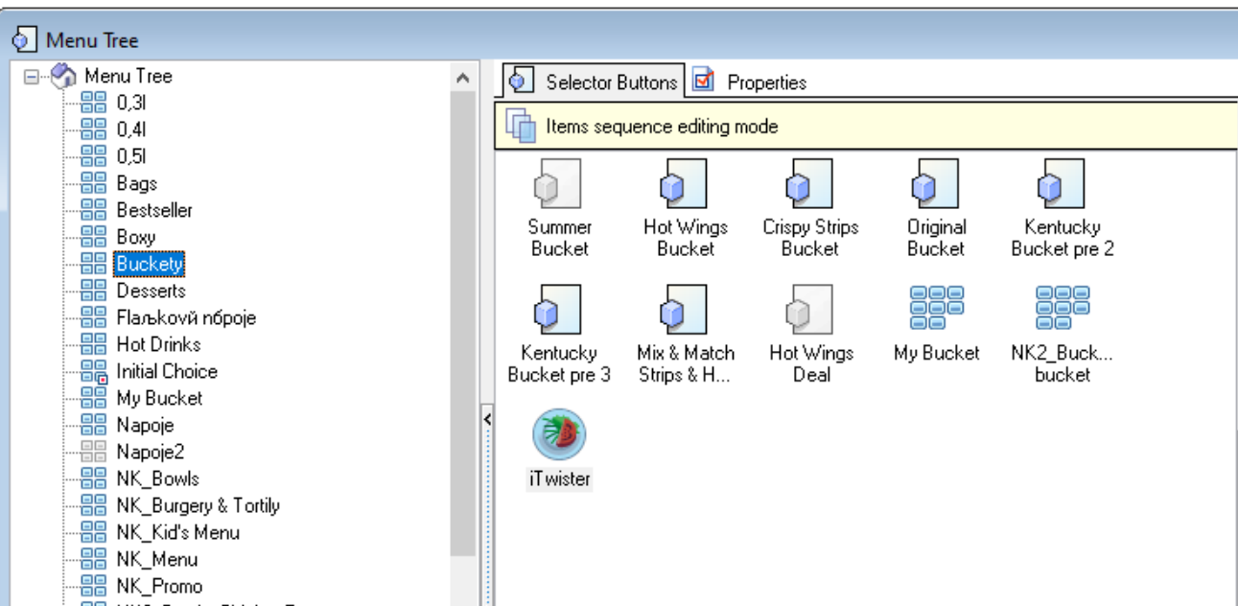
Task: Click the greyed icon beside Napoje2
Action: 95,452
